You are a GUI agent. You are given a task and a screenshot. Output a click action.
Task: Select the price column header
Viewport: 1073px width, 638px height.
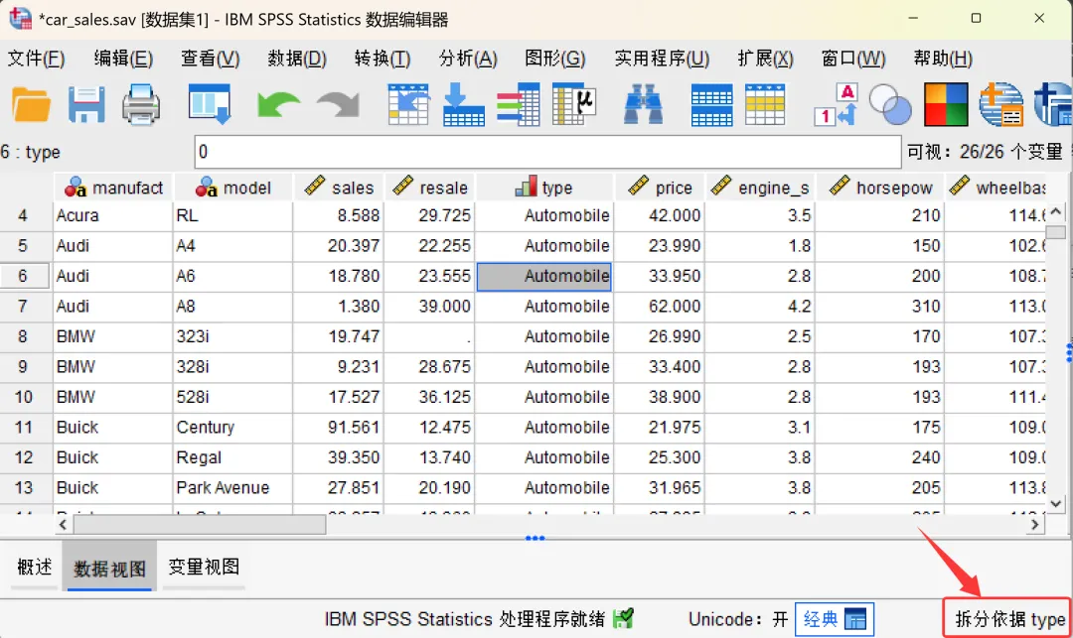coord(660,188)
